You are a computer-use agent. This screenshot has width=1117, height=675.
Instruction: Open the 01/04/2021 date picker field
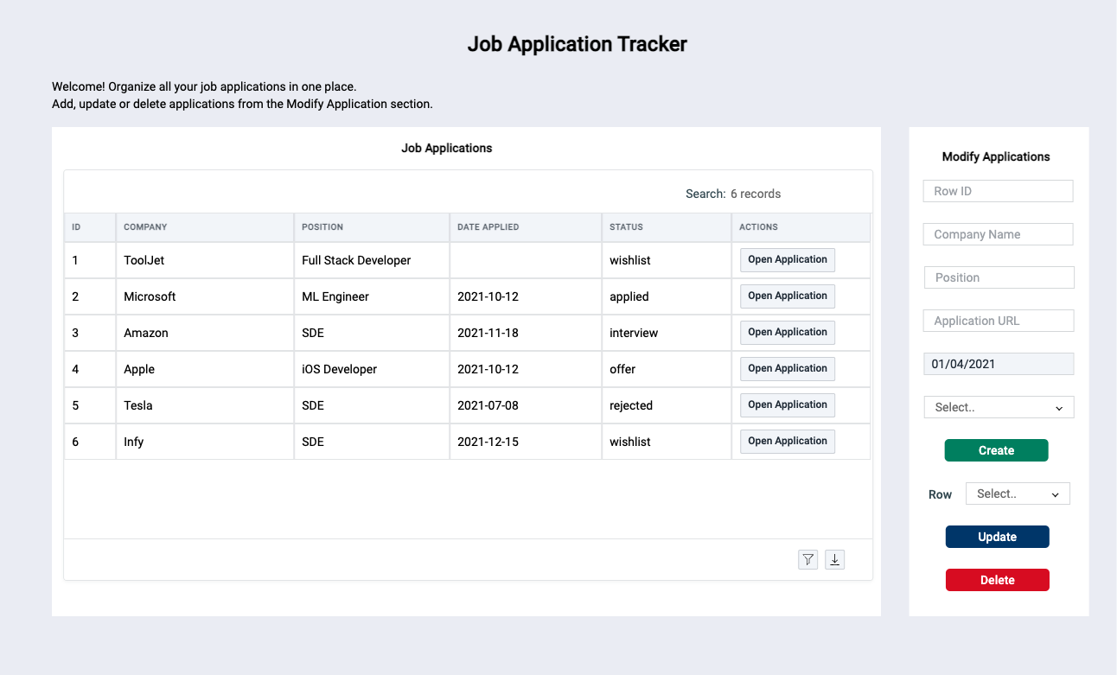(x=999, y=364)
